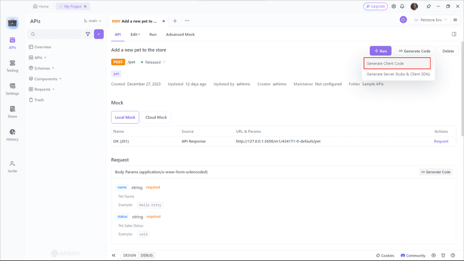Toggle the right side panel layout icon
Image resolution: width=464 pixels, height=261 pixels.
pyautogui.click(x=454, y=34)
